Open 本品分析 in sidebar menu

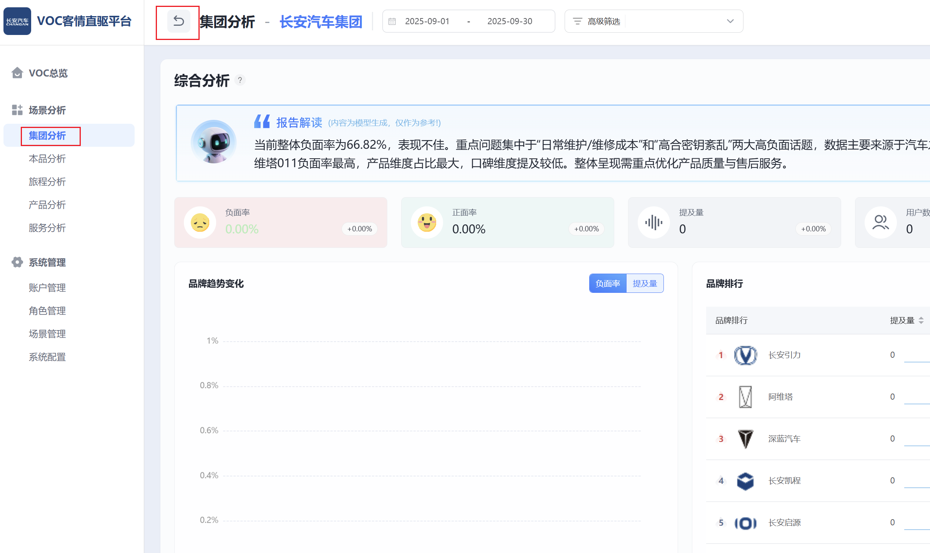tap(47, 159)
